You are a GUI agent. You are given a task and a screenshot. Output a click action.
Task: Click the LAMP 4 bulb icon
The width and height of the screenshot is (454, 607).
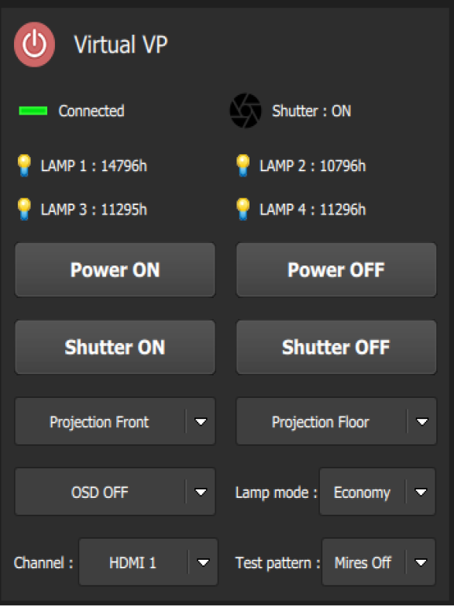[x=243, y=209]
